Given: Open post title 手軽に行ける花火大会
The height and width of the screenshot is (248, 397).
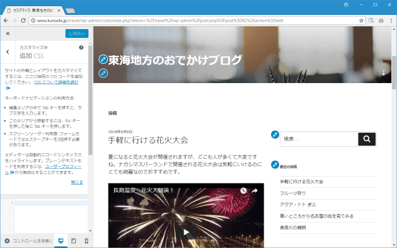Looking at the screenshot, I should pos(148,140).
